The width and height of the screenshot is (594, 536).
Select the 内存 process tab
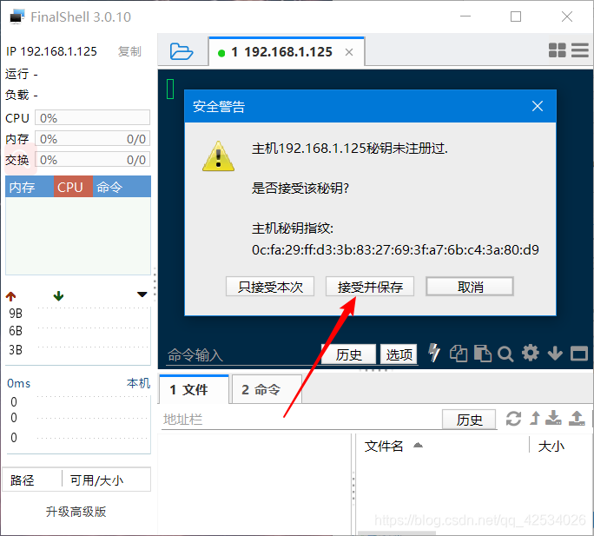(x=30, y=187)
